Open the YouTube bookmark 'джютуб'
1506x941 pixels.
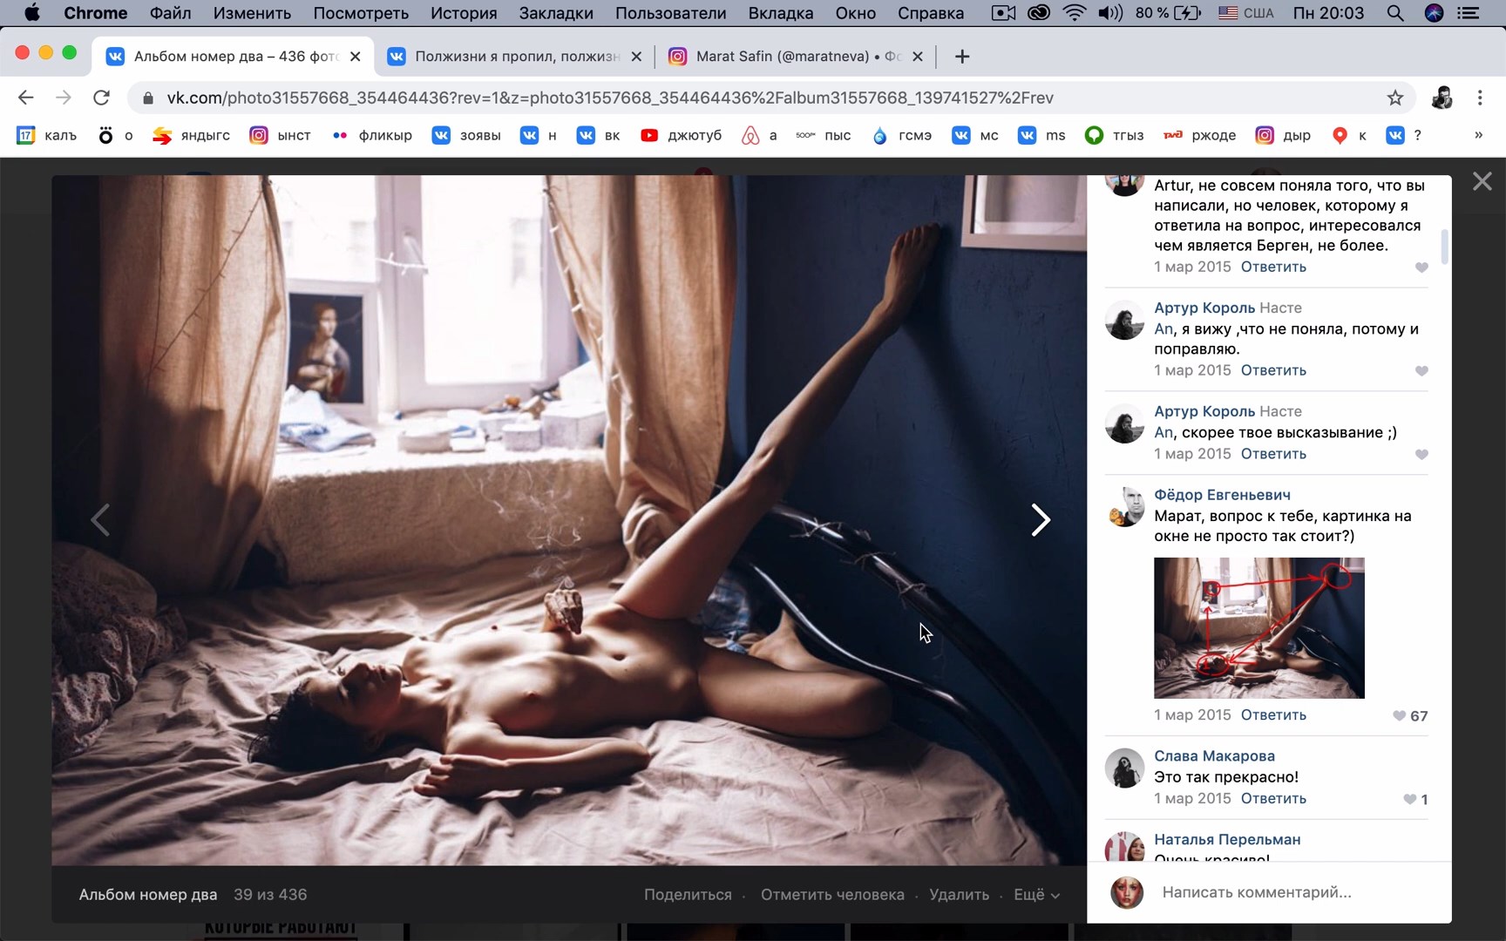681,135
